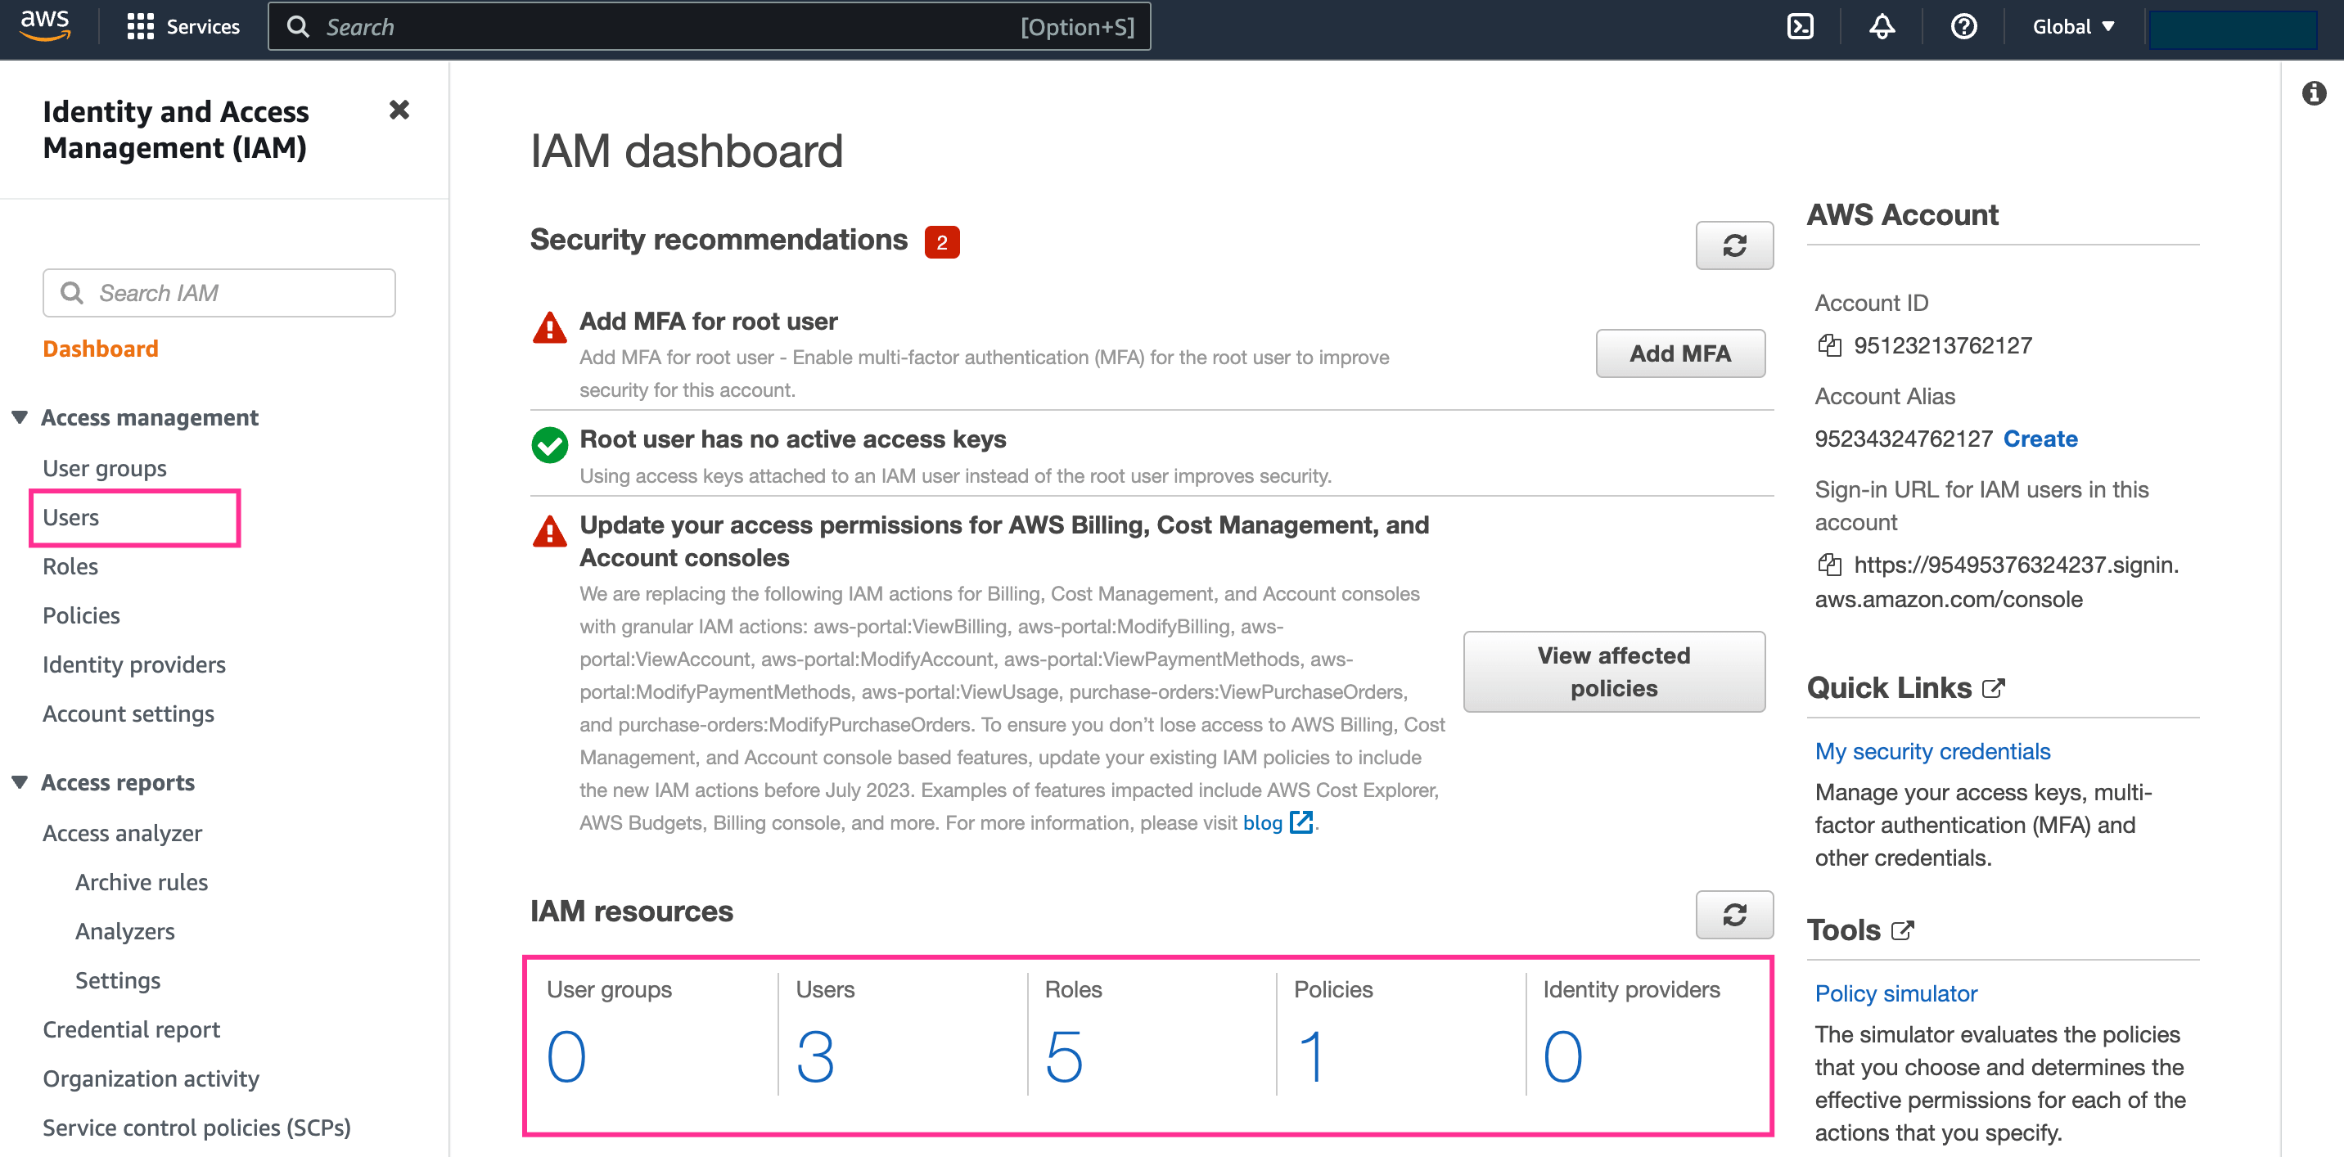The image size is (2344, 1157).
Task: Open the blog link
Action: tap(1262, 822)
